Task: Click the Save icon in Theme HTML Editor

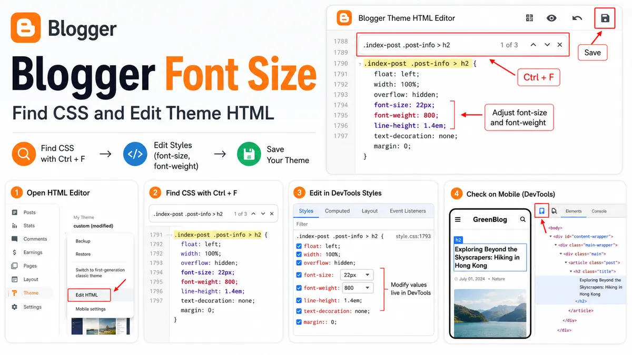Action: click(605, 18)
